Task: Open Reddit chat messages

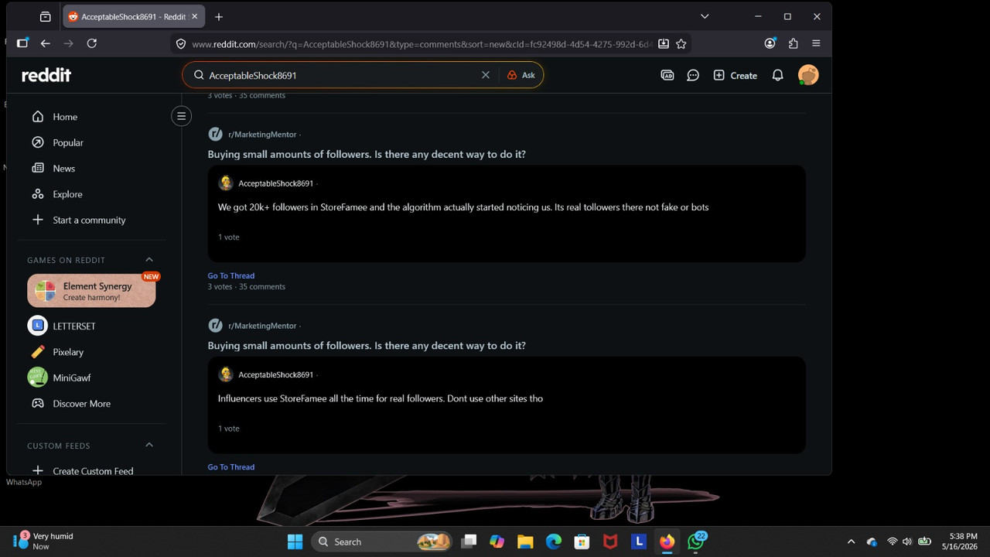Action: (x=693, y=75)
